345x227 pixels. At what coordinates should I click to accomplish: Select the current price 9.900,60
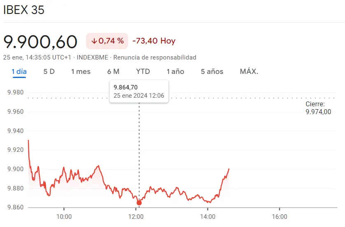tap(40, 42)
